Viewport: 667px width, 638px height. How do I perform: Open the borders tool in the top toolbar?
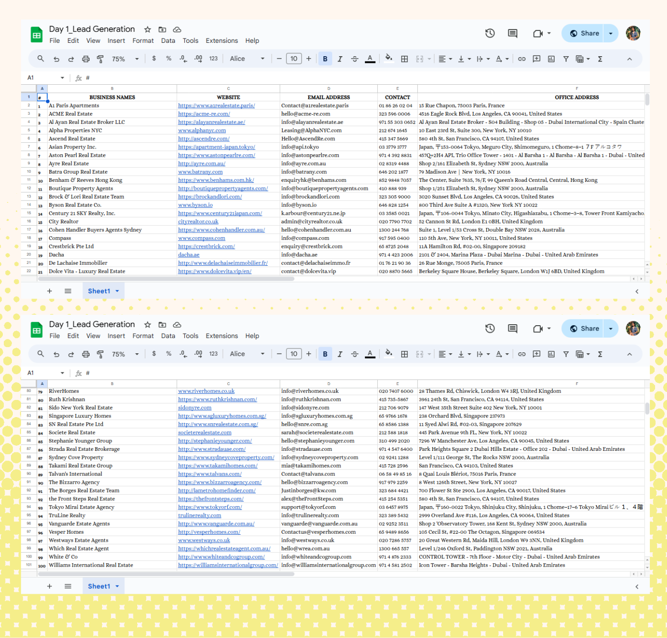click(x=404, y=59)
